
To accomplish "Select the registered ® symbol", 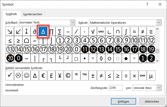I will 76,76.
